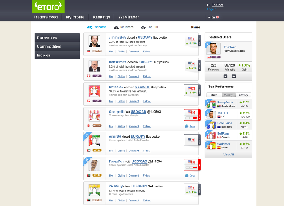Open Traders Feed in the navigation bar
This screenshot has height=206, width=284.
45,17
